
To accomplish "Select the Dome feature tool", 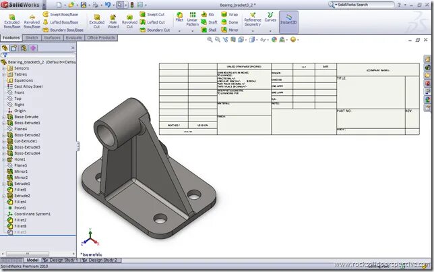I will pos(230,22).
